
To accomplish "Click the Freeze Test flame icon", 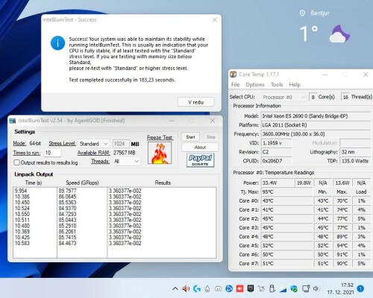I will click(160, 153).
